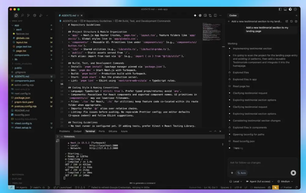This screenshot has height=193, width=306.
Task: Select the Search icon in activity bar
Action: [22, 15]
